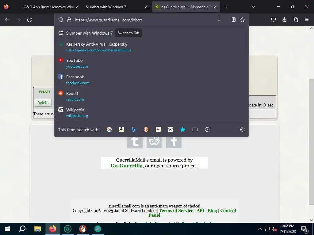Viewport: 314px width, 235px height.
Task: Search this time with Bing
Action: pos(134,129)
